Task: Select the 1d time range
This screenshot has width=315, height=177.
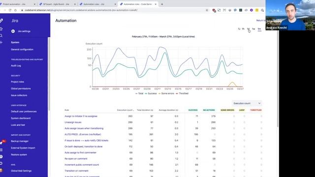Action: pos(248,29)
